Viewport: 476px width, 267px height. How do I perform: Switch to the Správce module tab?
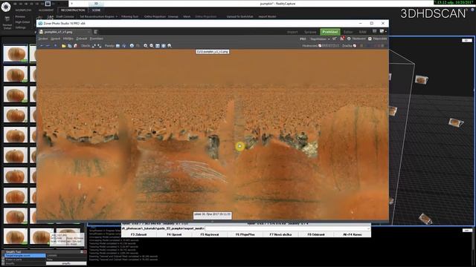tap(310, 32)
